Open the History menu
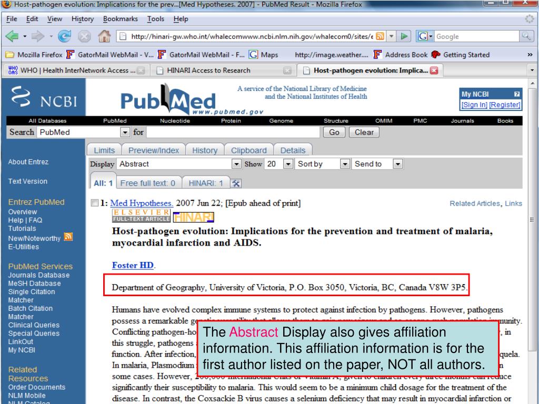The width and height of the screenshot is (539, 404). pyautogui.click(x=83, y=19)
